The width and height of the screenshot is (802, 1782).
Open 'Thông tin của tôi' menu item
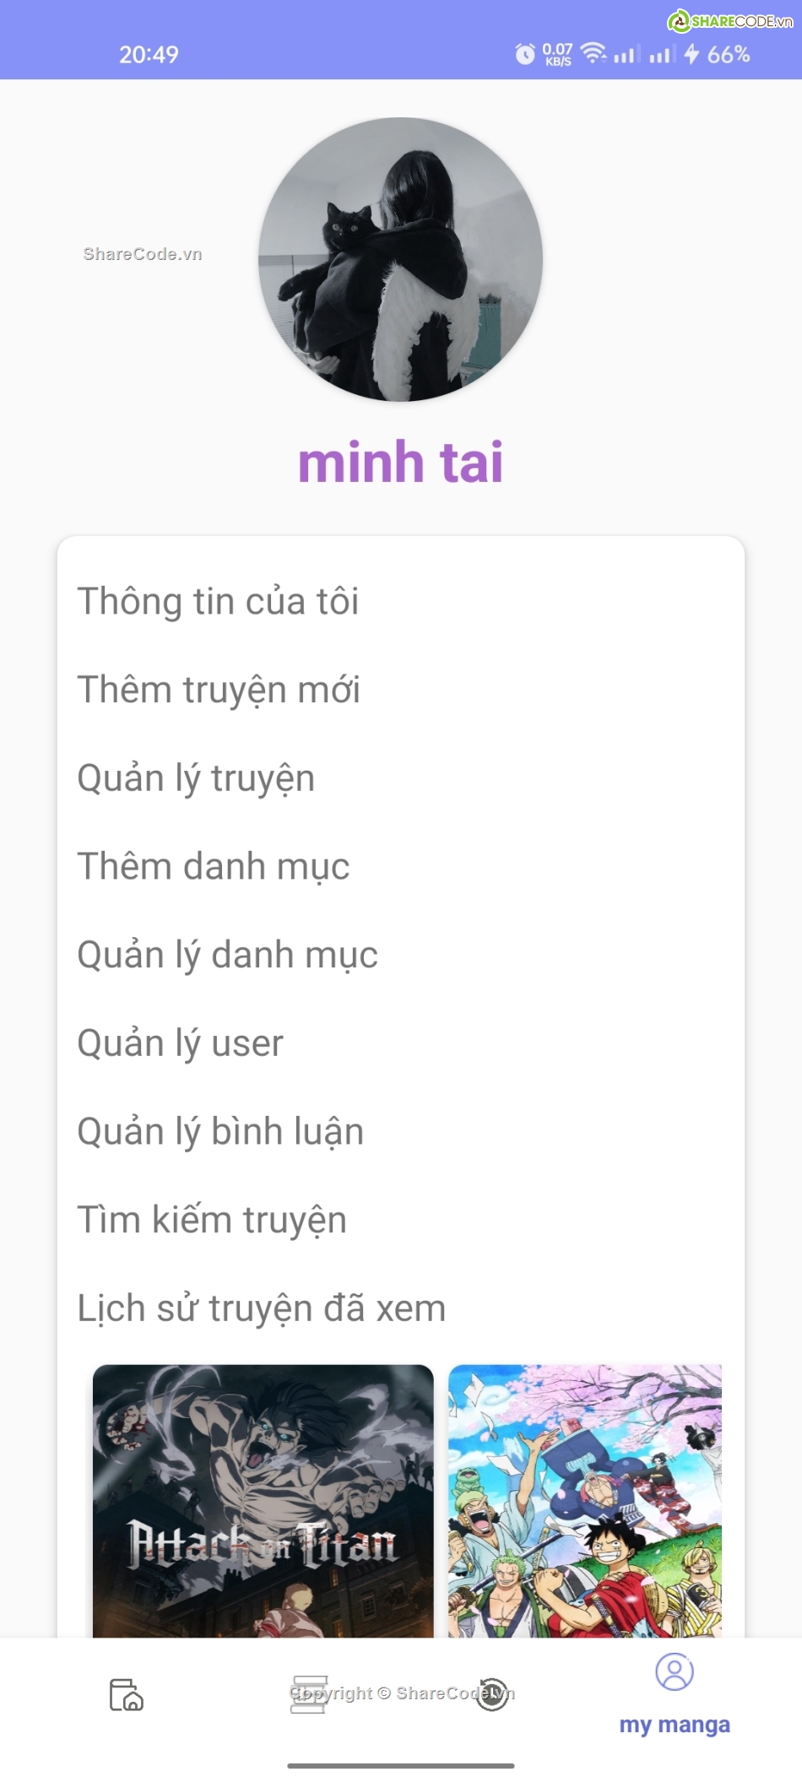coord(218,602)
